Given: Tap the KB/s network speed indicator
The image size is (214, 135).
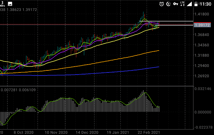Looking at the screenshot, I should 2,4.
